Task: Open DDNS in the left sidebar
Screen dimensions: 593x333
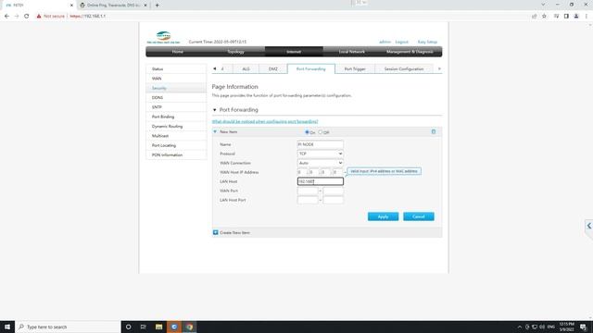Action: pyautogui.click(x=176, y=98)
